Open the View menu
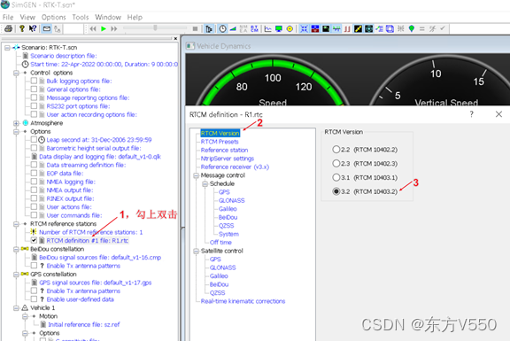 [27, 17]
